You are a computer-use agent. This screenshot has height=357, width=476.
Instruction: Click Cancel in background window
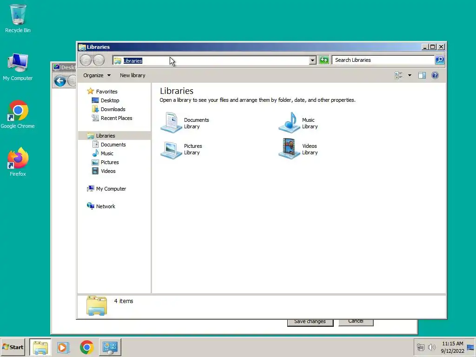coord(356,322)
